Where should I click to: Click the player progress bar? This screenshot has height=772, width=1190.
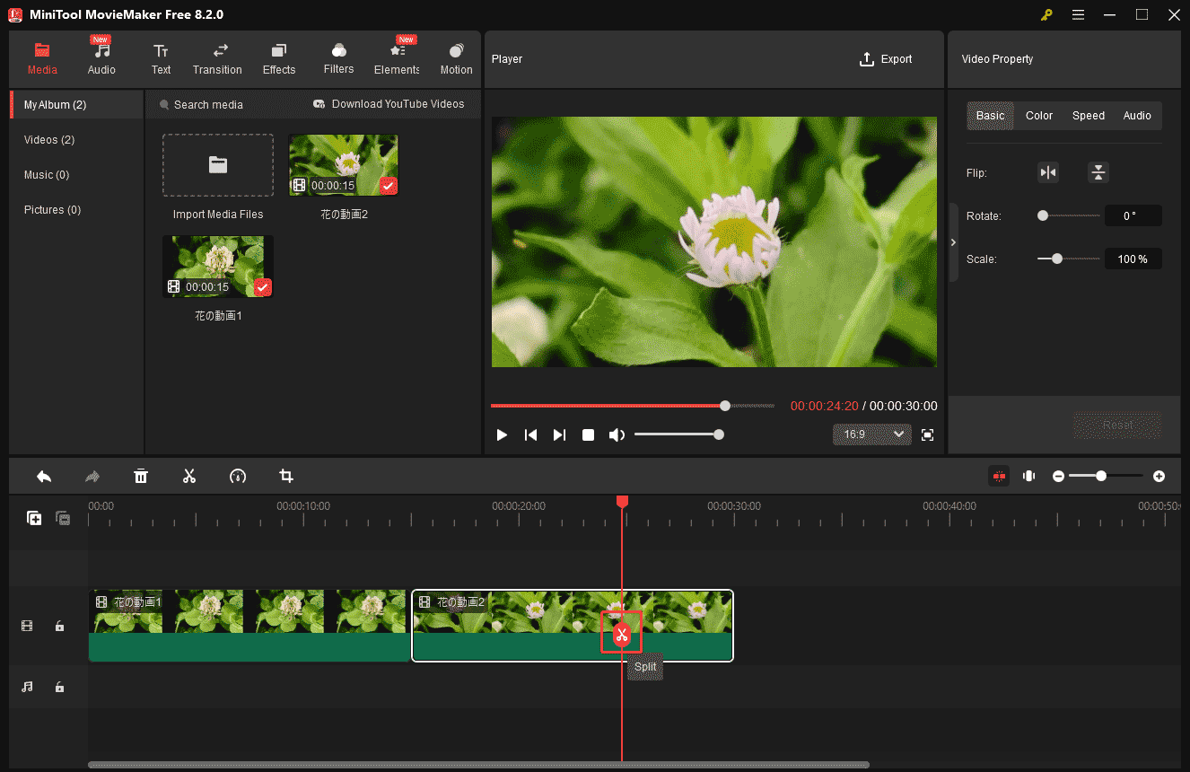633,406
